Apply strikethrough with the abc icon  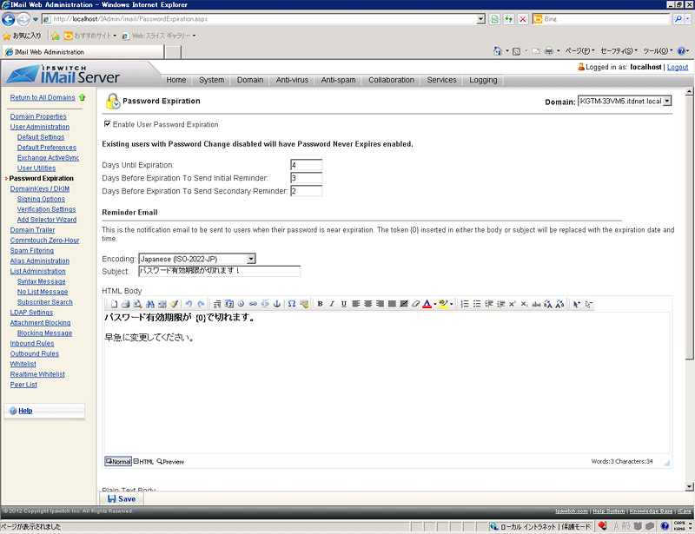coord(536,304)
